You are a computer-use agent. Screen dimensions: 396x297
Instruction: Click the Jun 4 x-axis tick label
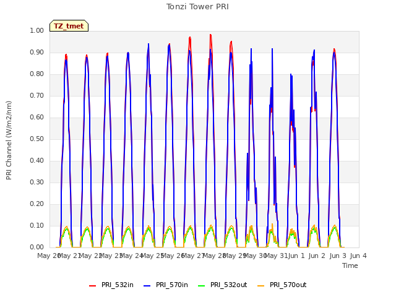tap(358, 256)
